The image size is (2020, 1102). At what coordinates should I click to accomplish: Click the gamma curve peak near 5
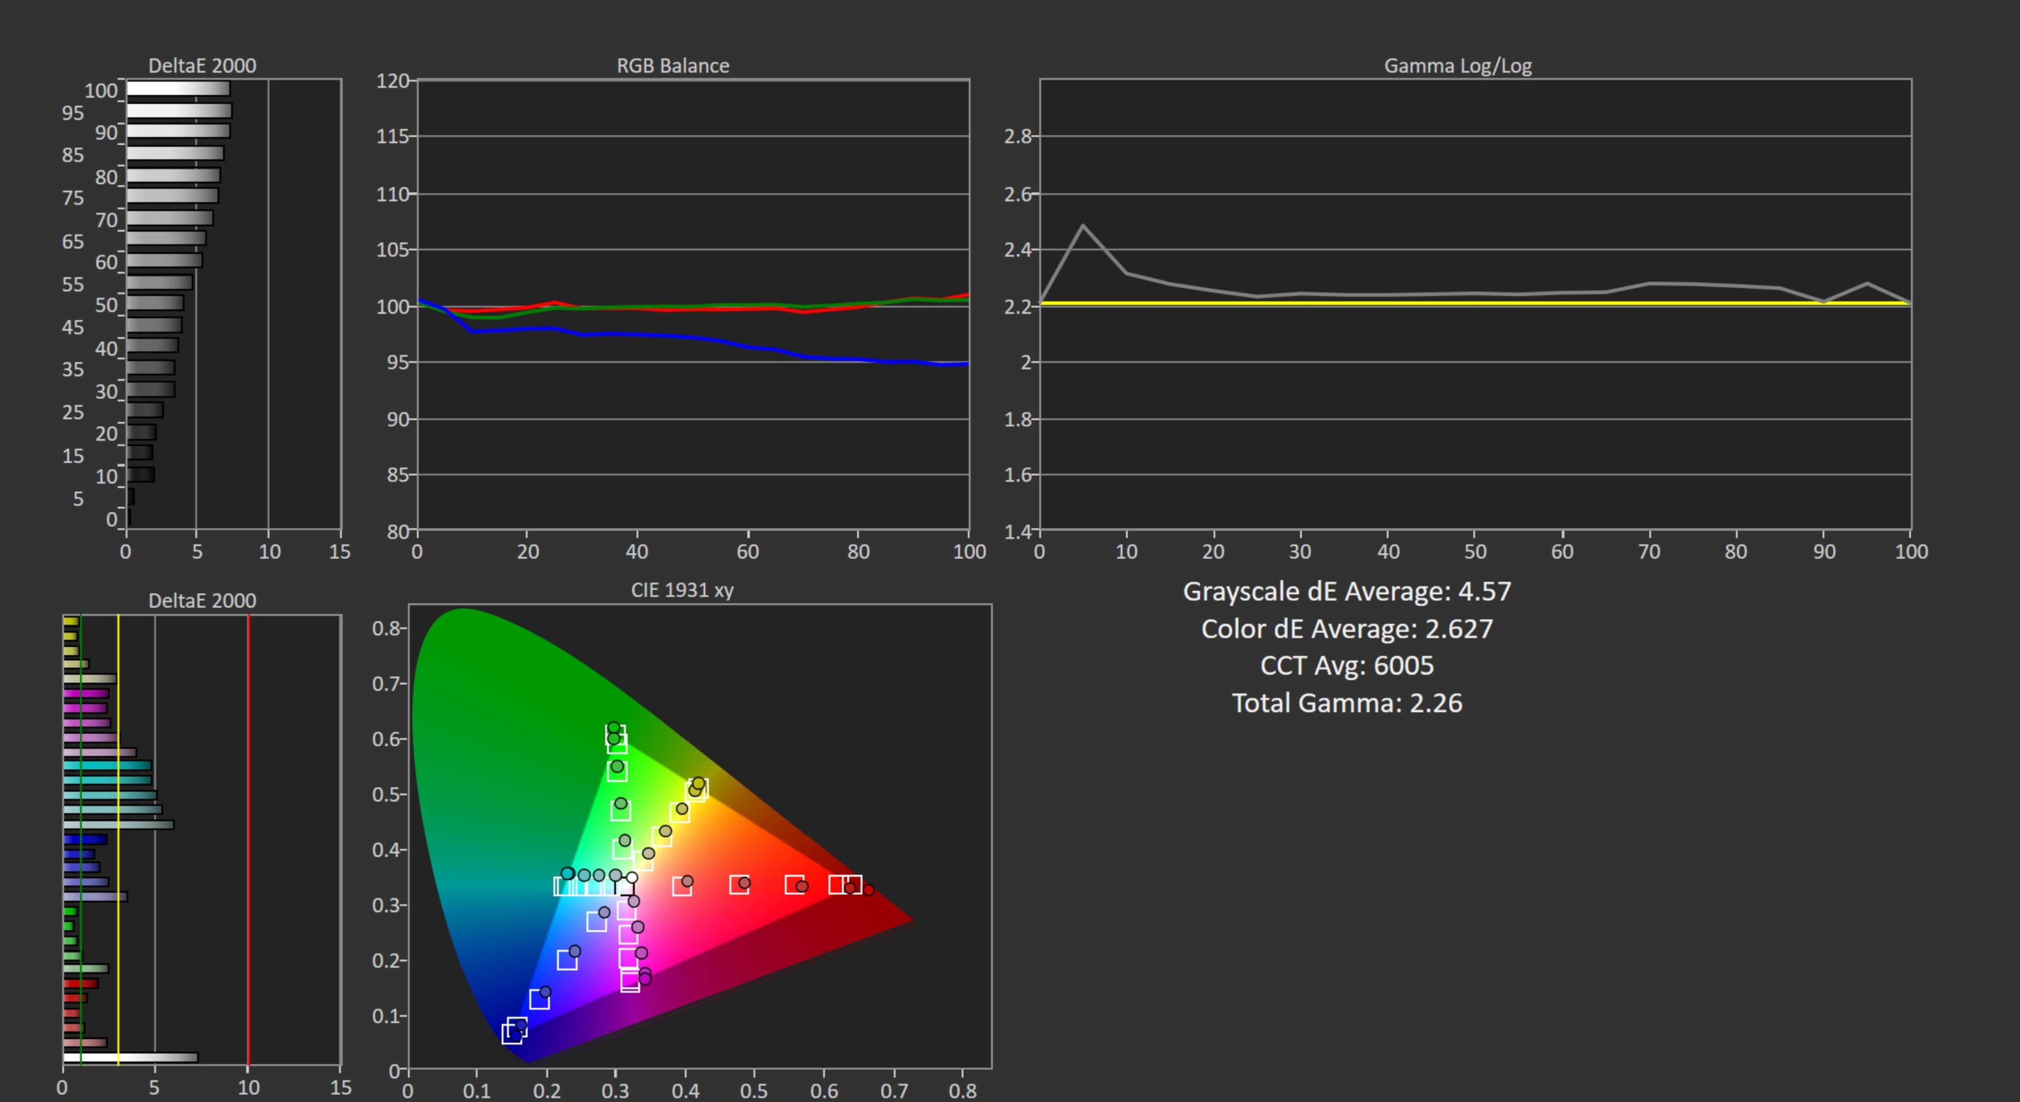1083,227
